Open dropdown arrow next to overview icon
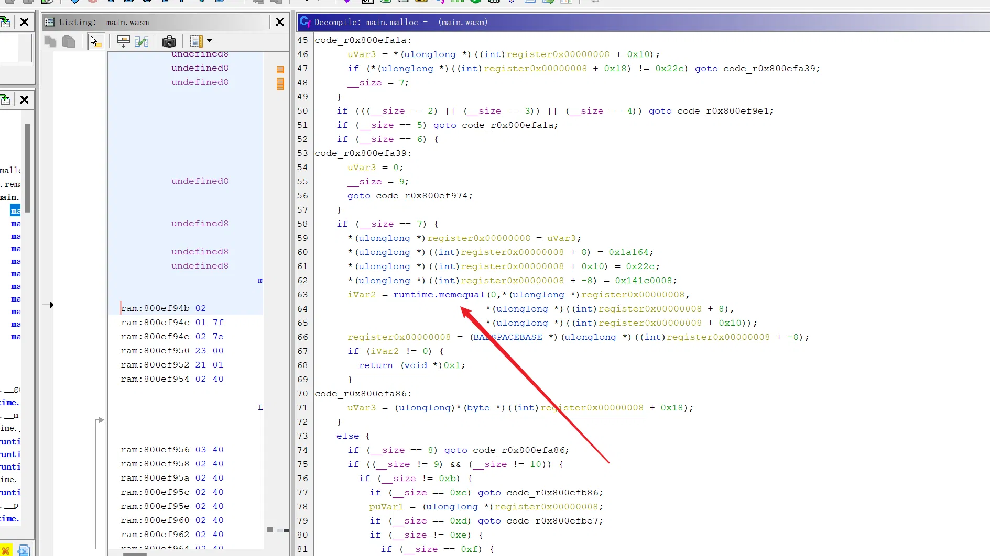Screen dimensions: 990x556 click(x=210, y=41)
